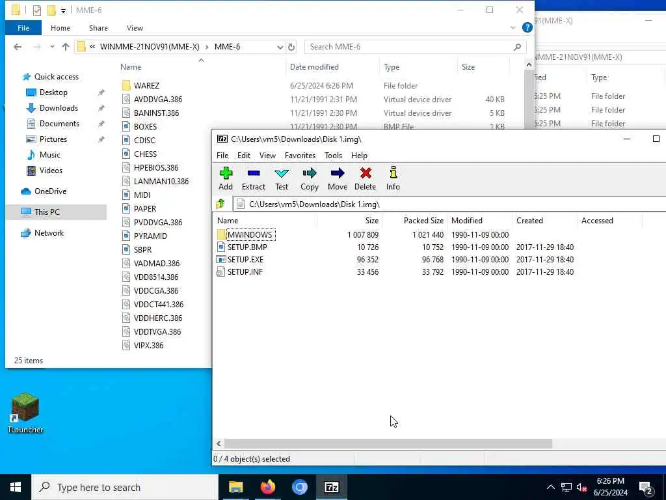Open the 7-Zip File menu
This screenshot has height=500, width=666.
pyautogui.click(x=222, y=156)
